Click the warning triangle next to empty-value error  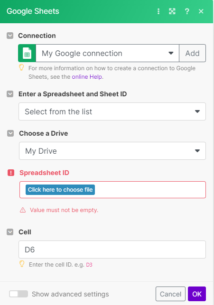tap(23, 210)
